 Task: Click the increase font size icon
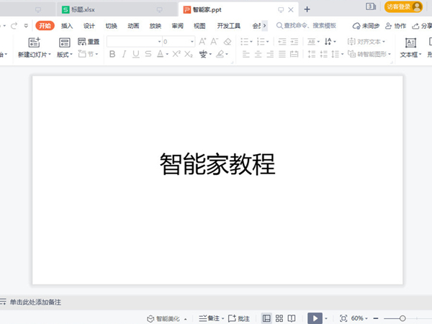pyautogui.click(x=202, y=42)
